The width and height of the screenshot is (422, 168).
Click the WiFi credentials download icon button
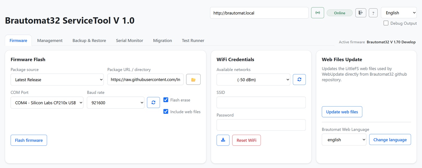(x=223, y=140)
